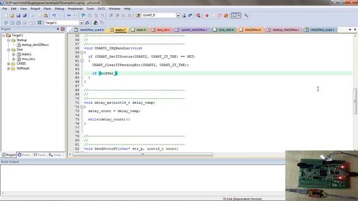Start the debug session magnifier icon
This screenshot has width=358, height=201.
click(198, 16)
